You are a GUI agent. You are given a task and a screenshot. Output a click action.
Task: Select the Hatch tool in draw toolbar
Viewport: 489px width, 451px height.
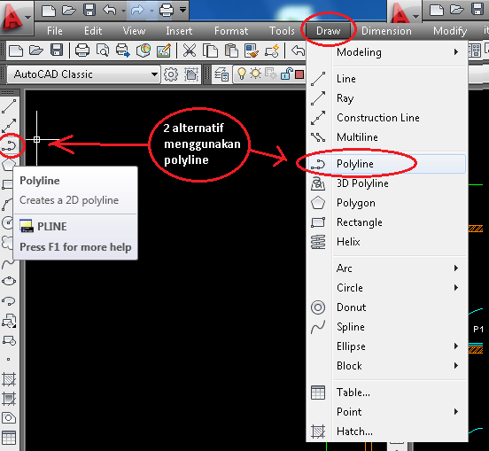(x=9, y=379)
